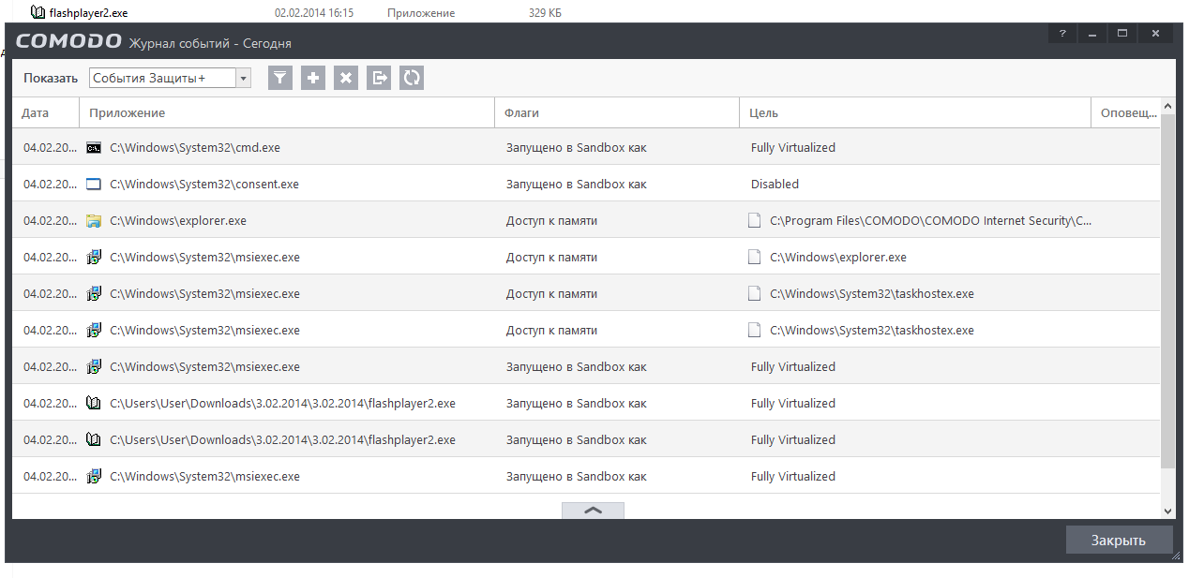Select the C:\Windows\System32\cmd.exe row
This screenshot has height=578, width=1204.
586,148
